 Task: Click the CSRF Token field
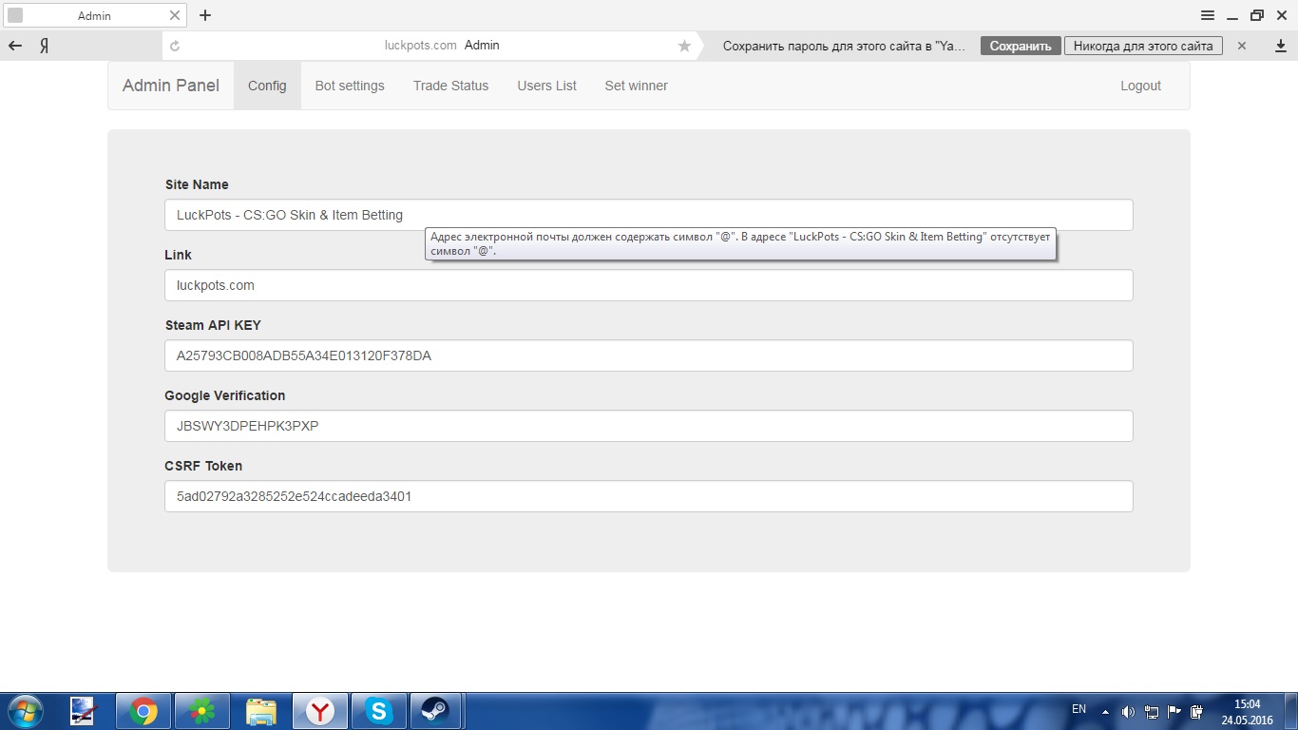tap(648, 496)
